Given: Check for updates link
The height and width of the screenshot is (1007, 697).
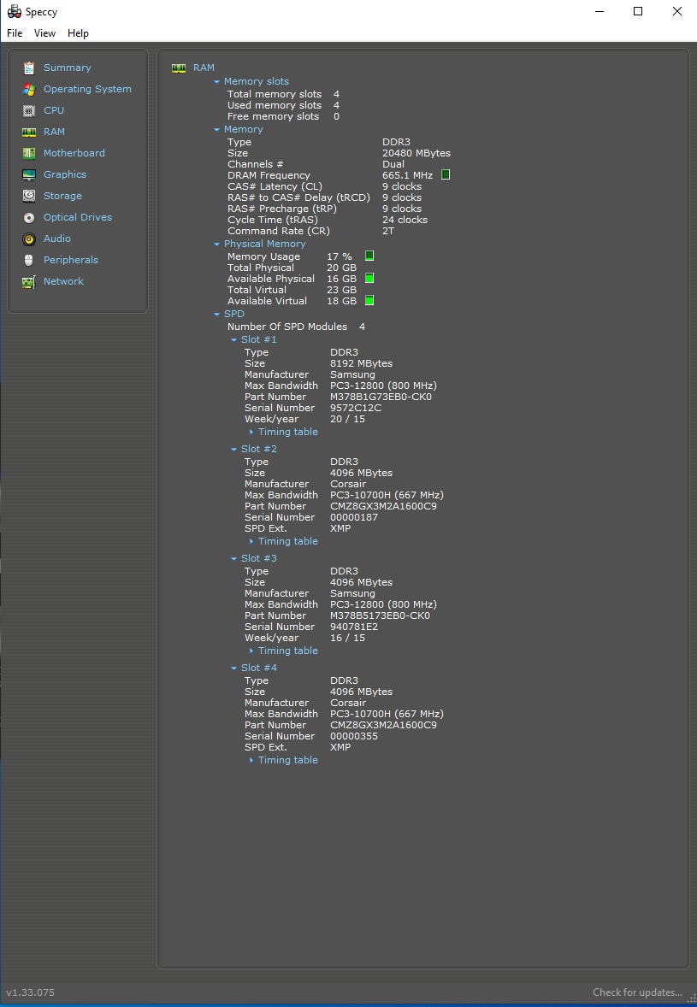Looking at the screenshot, I should point(637,992).
